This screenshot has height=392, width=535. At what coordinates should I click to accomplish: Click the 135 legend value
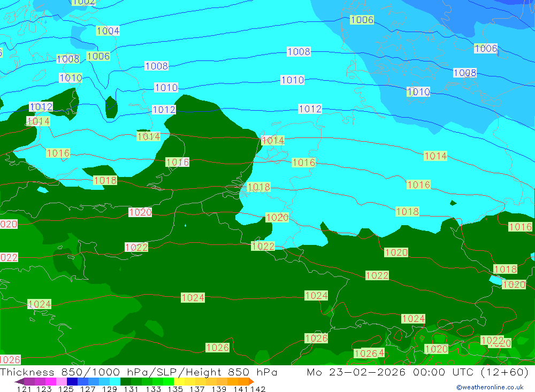[x=175, y=389]
